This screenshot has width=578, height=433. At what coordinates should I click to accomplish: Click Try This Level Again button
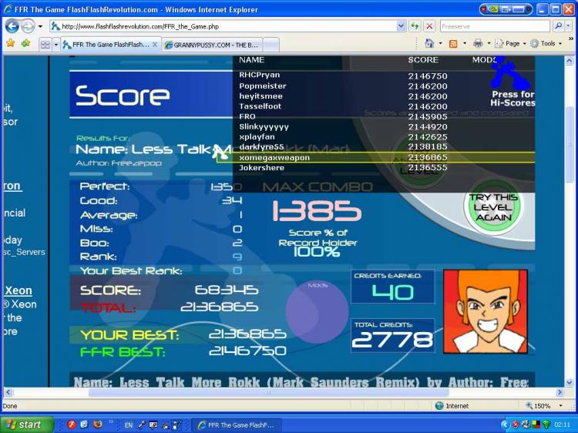click(x=493, y=207)
